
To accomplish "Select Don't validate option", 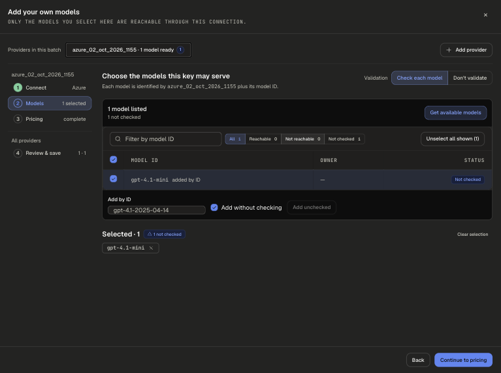I will 470,78.
